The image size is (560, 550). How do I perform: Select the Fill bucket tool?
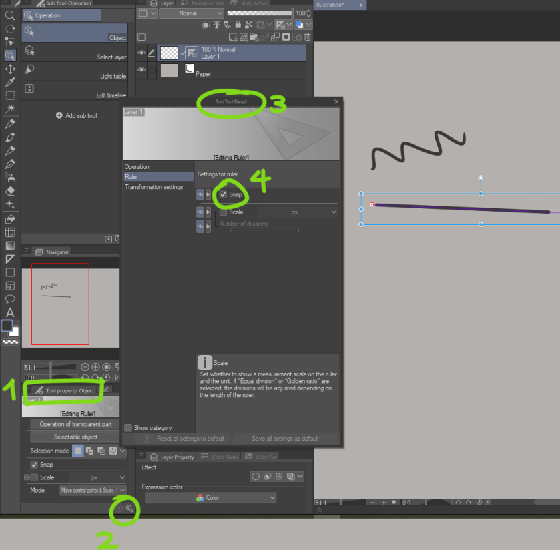[x=10, y=219]
